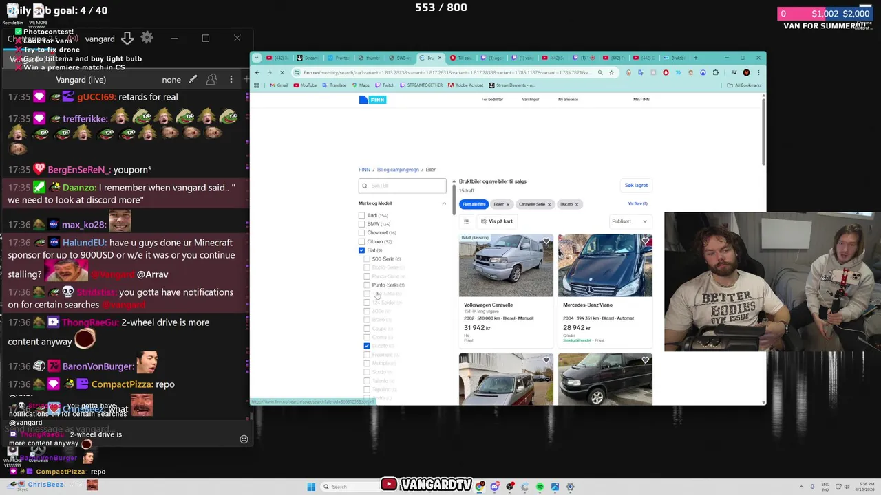Collapse the Merke og Modell section
The width and height of the screenshot is (881, 495).
[x=444, y=203]
